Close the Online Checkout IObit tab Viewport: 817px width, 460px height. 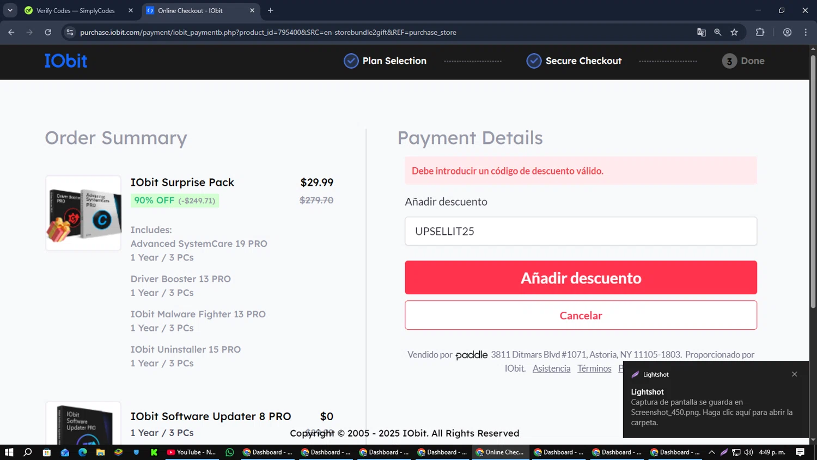[252, 10]
